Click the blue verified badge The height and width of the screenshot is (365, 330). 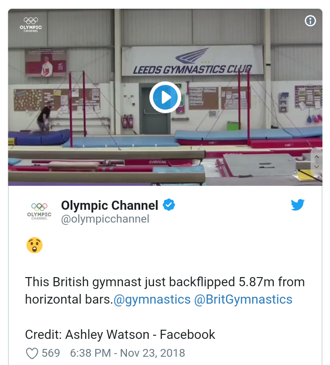[169, 205]
